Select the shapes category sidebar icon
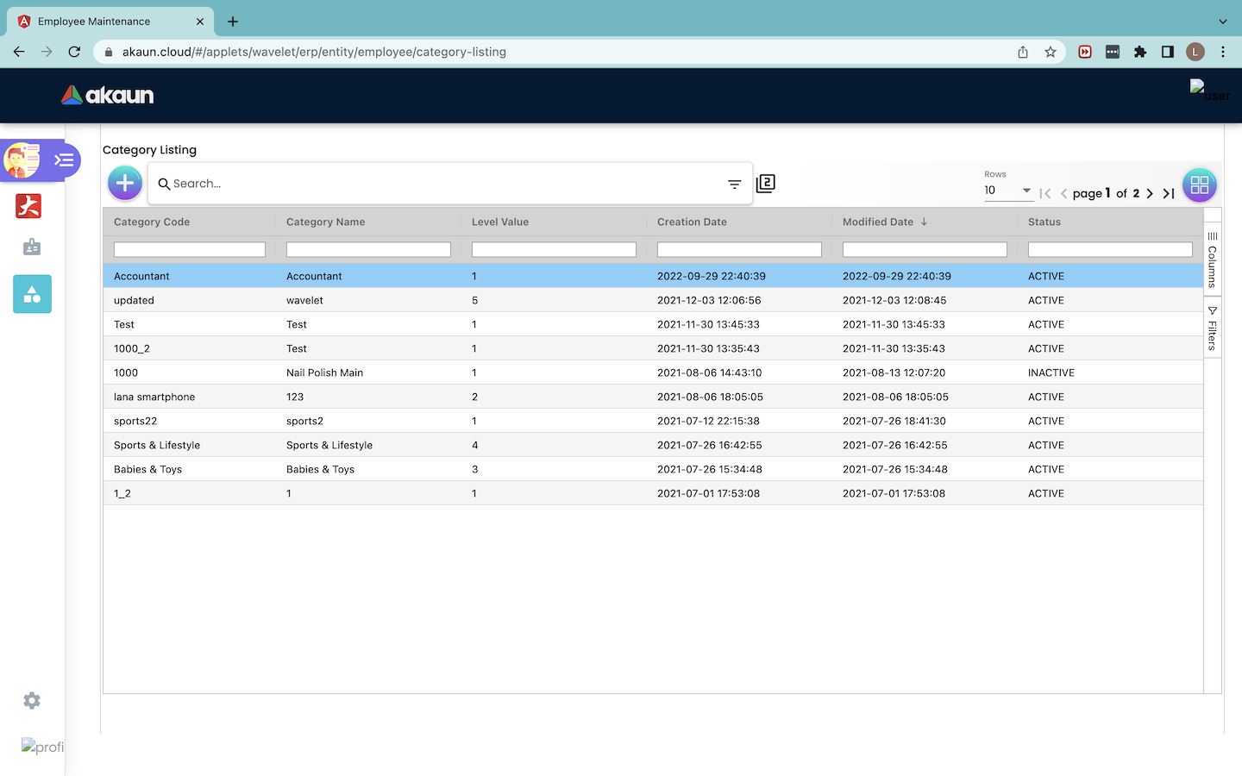The height and width of the screenshot is (776, 1242). tap(32, 294)
